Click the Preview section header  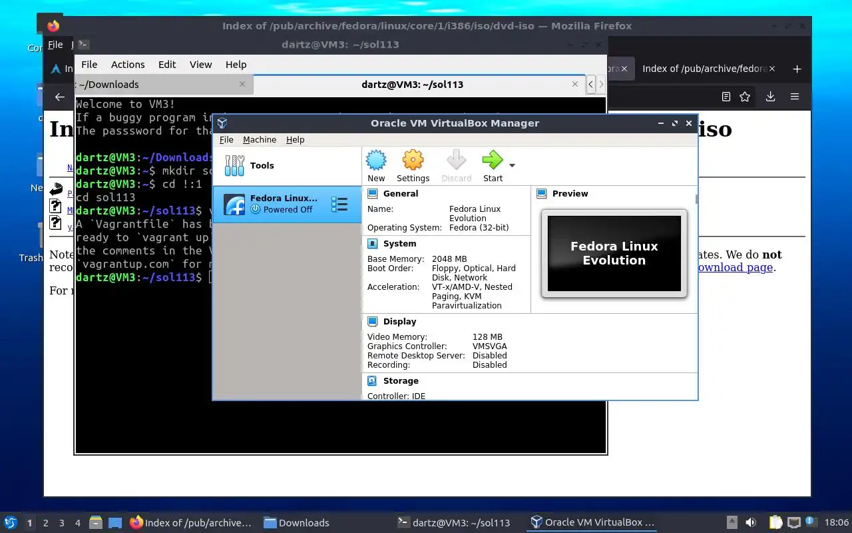click(x=570, y=193)
